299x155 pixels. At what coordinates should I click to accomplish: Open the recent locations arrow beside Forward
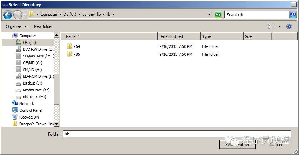pyautogui.click(x=24, y=15)
